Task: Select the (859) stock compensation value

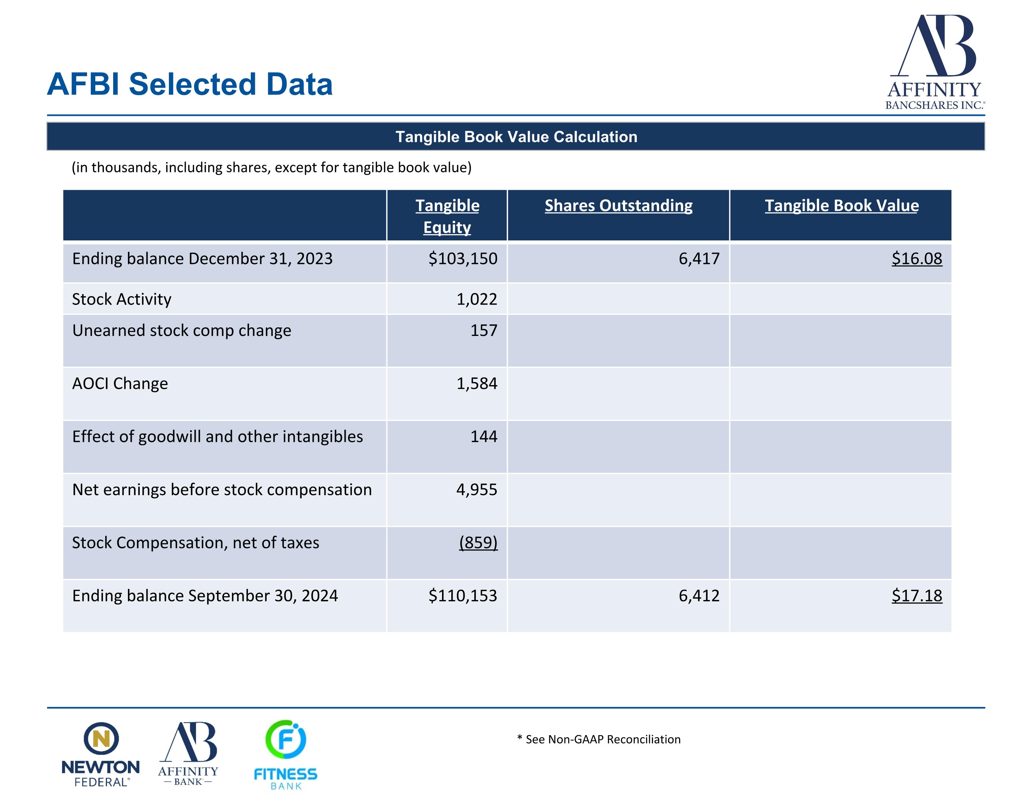Action: pyautogui.click(x=478, y=542)
